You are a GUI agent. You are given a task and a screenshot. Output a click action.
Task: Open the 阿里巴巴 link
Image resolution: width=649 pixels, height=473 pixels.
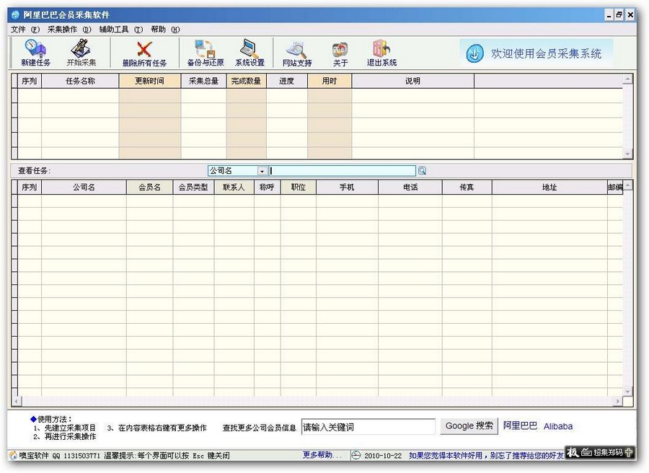pos(520,426)
